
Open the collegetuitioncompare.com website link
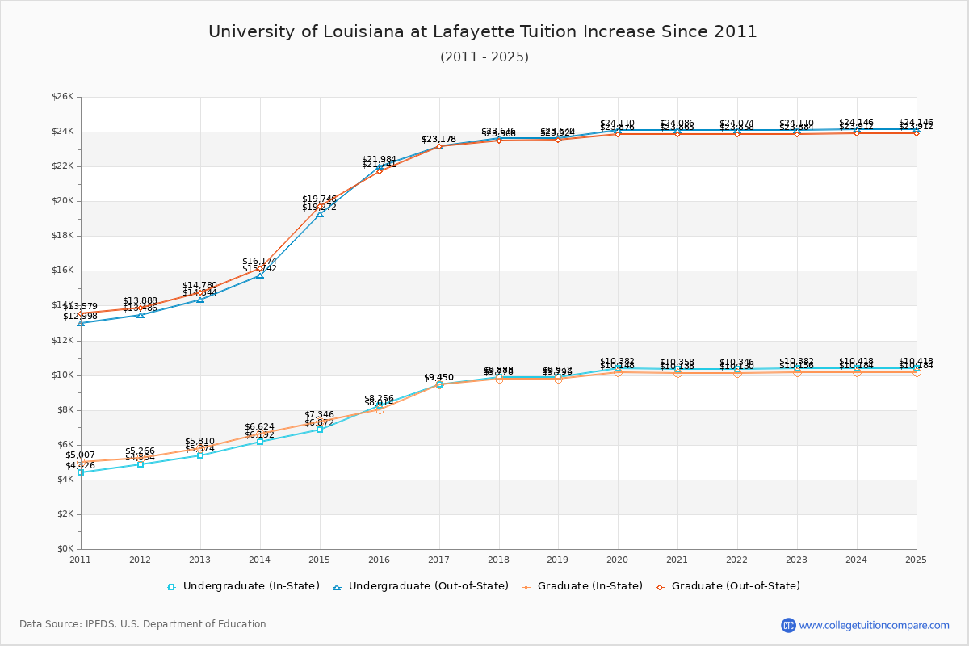click(875, 625)
